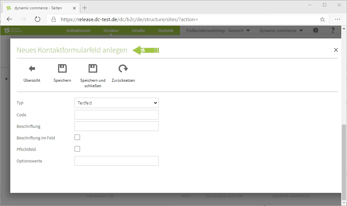Open the settings gear in the header
This screenshot has width=347, height=206.
[316, 30]
